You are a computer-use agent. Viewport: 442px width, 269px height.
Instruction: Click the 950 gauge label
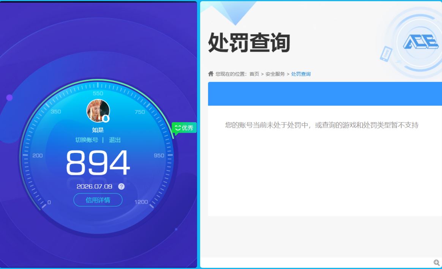pos(159,156)
